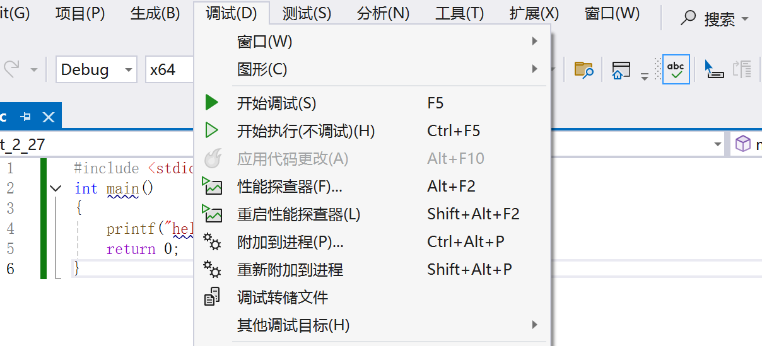
Task: Click the Start Without Debugging outline play icon
Action: pyautogui.click(x=212, y=130)
